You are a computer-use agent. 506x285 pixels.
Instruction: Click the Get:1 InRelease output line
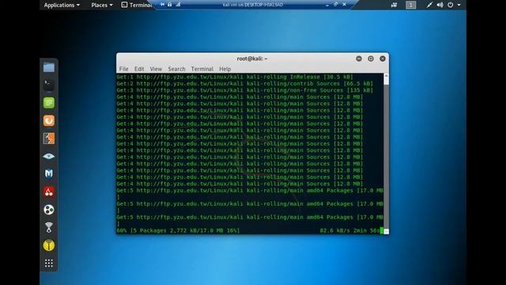coord(235,77)
